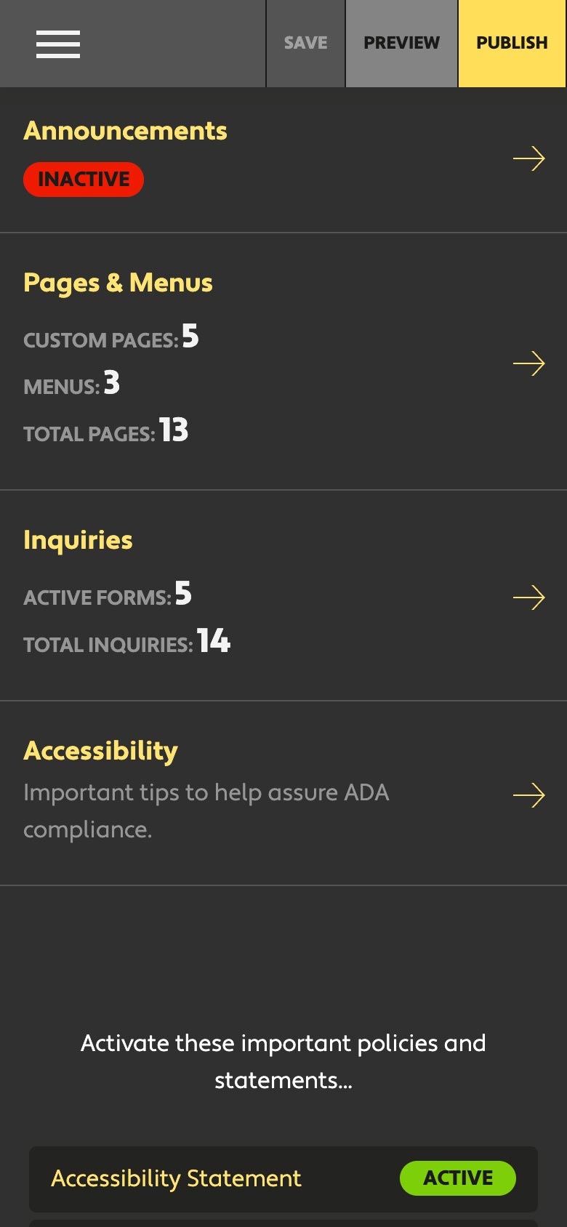
Task: Open the Accessibility tips arrow
Action: 531,795
